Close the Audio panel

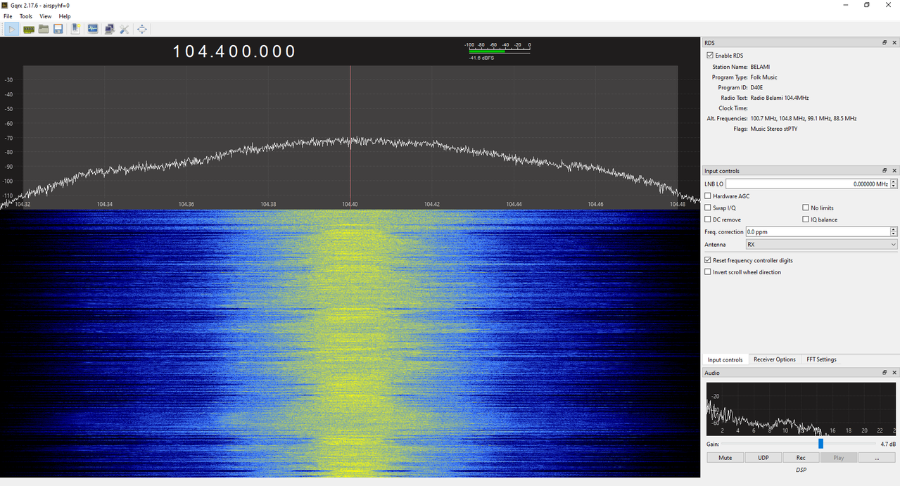(894, 373)
